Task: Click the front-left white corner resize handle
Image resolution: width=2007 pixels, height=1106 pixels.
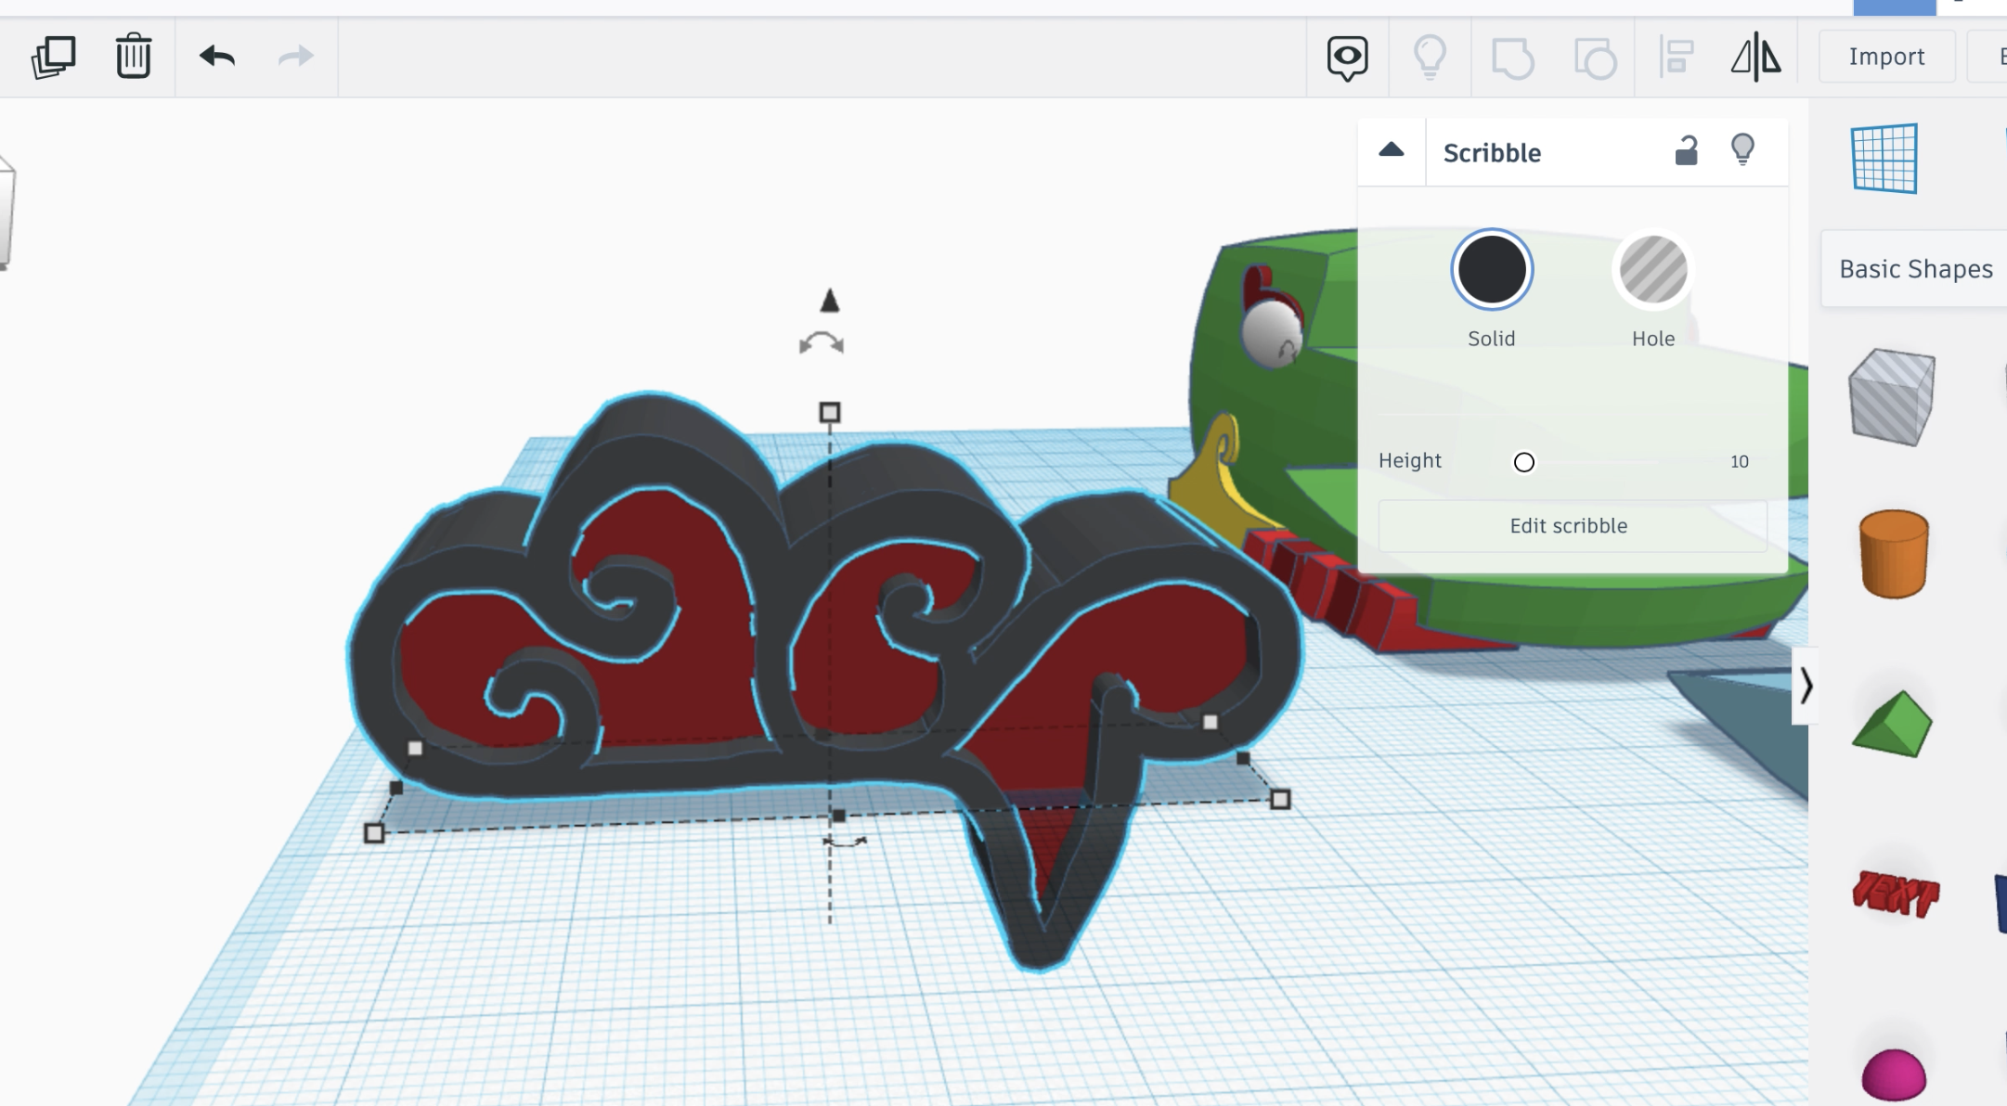Action: click(374, 833)
